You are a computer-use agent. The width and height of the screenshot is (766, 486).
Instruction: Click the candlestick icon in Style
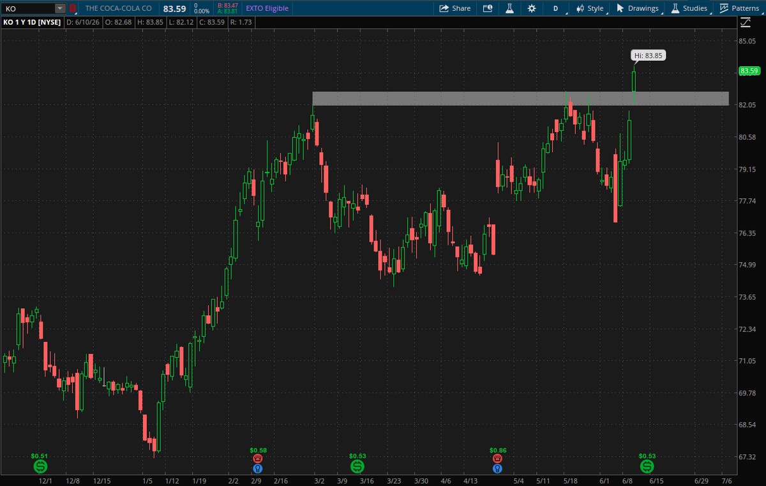[x=580, y=8]
